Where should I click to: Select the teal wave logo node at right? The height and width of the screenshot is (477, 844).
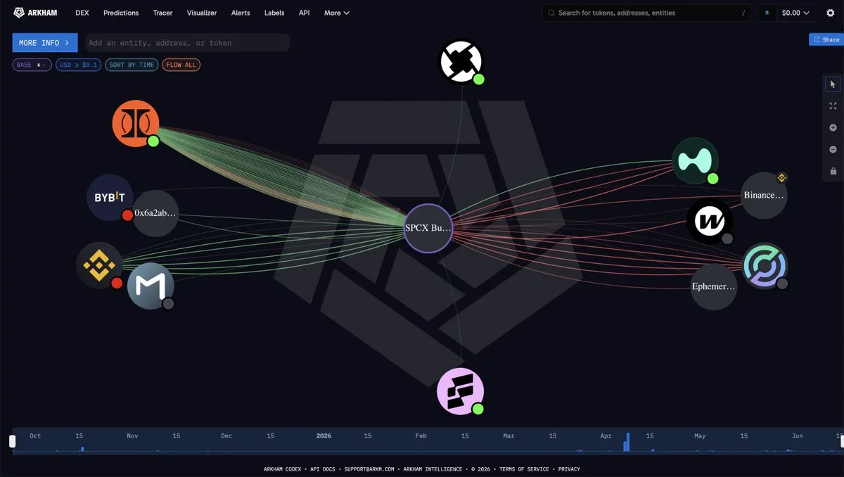pyautogui.click(x=695, y=160)
